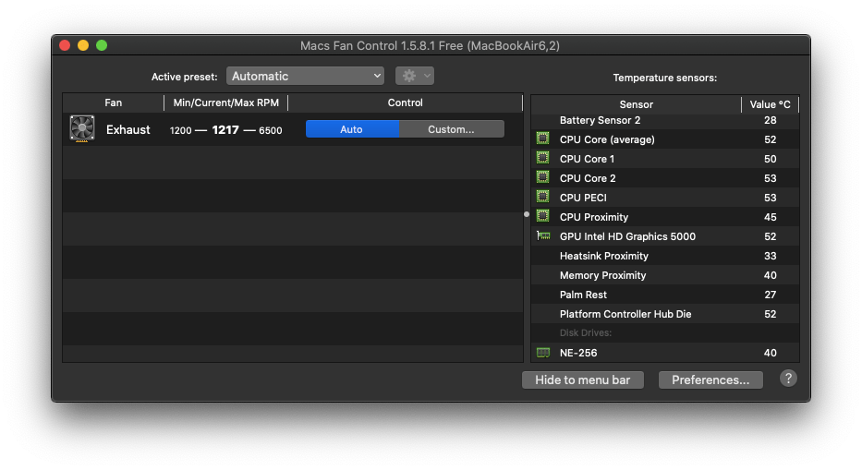Select the CPU PECI label

pos(583,198)
